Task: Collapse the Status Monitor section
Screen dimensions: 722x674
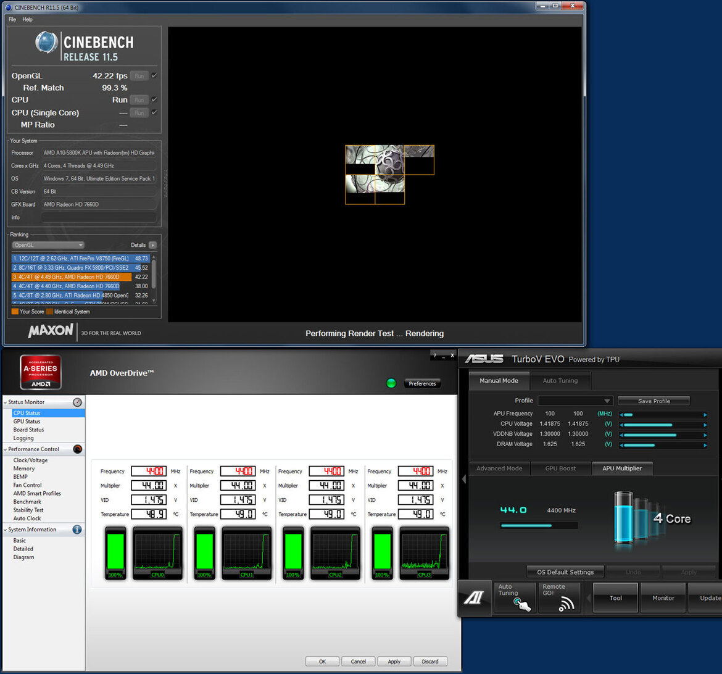Action: coord(5,402)
